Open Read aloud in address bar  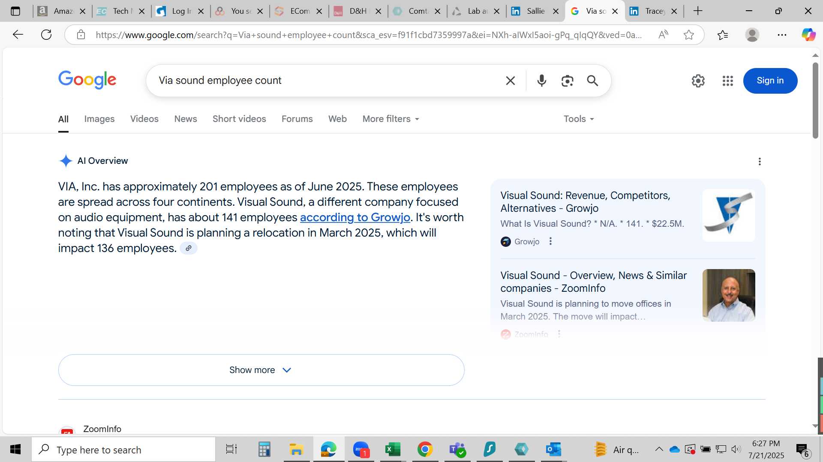tap(663, 35)
